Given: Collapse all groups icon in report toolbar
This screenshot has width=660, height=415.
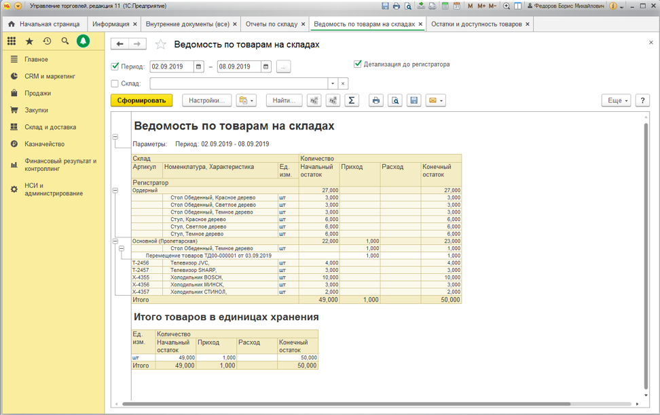Looking at the screenshot, I should (314, 100).
